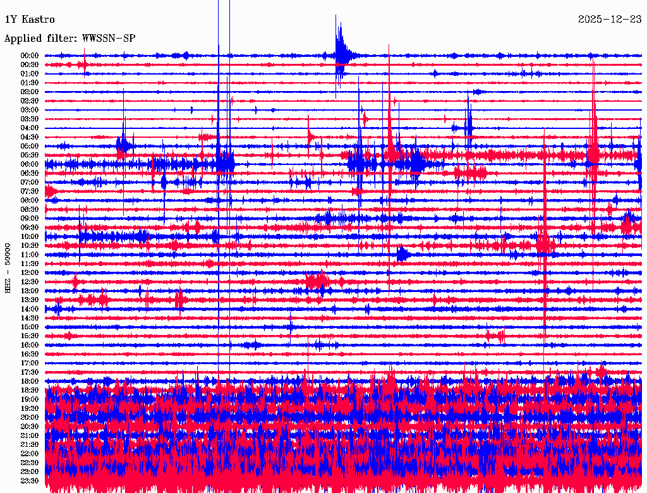
Task: Select the 15:30 time label
Action: [30, 336]
